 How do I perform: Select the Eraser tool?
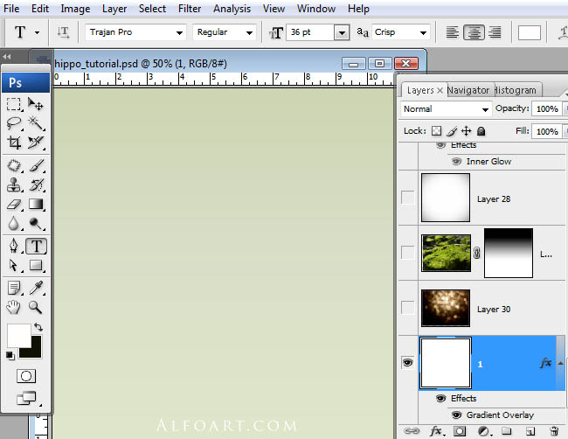pos(14,204)
